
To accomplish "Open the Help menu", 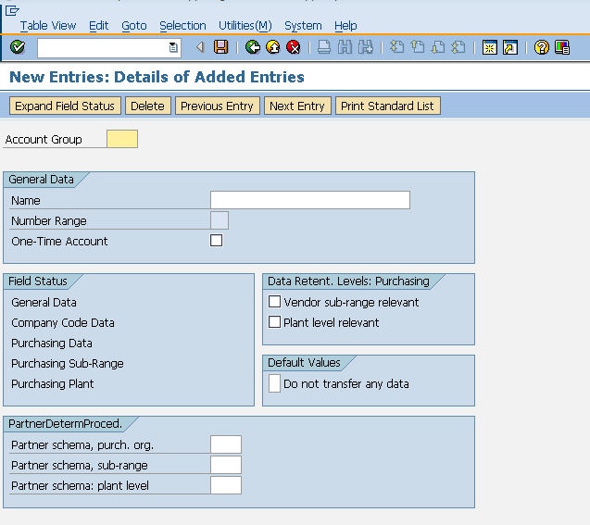I will [x=345, y=26].
